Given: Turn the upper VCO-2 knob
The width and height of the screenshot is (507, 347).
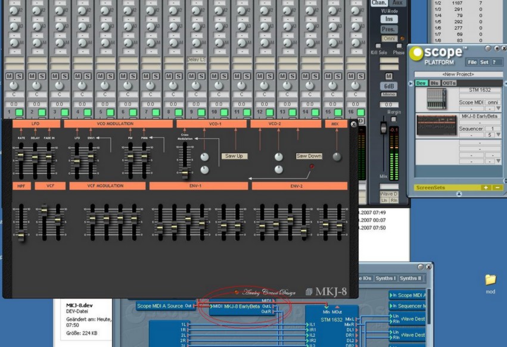Looking at the screenshot, I should pos(279,157).
